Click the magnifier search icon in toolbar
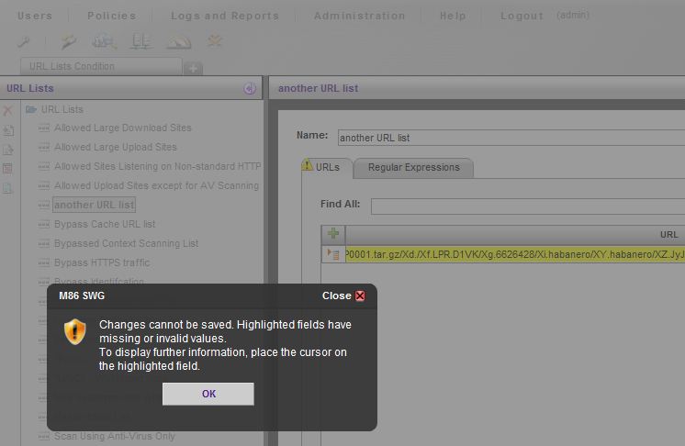Image resolution: width=685 pixels, height=446 pixels. coord(103,41)
